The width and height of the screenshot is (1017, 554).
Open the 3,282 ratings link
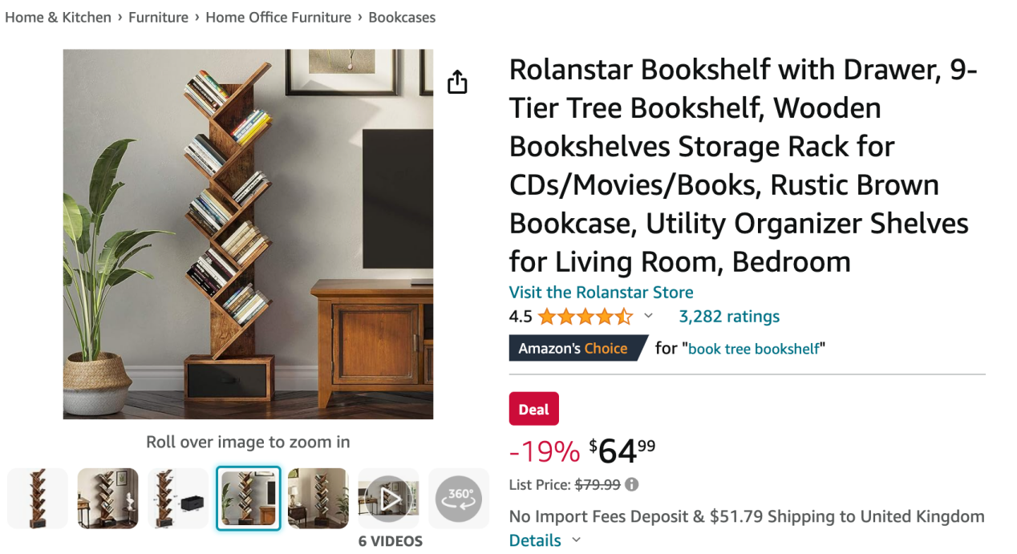coord(729,317)
